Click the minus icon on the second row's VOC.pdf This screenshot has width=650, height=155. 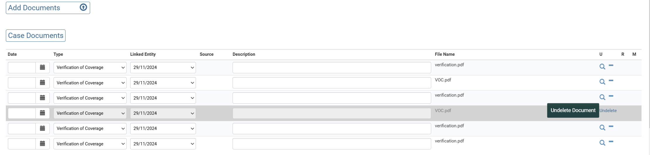click(611, 81)
